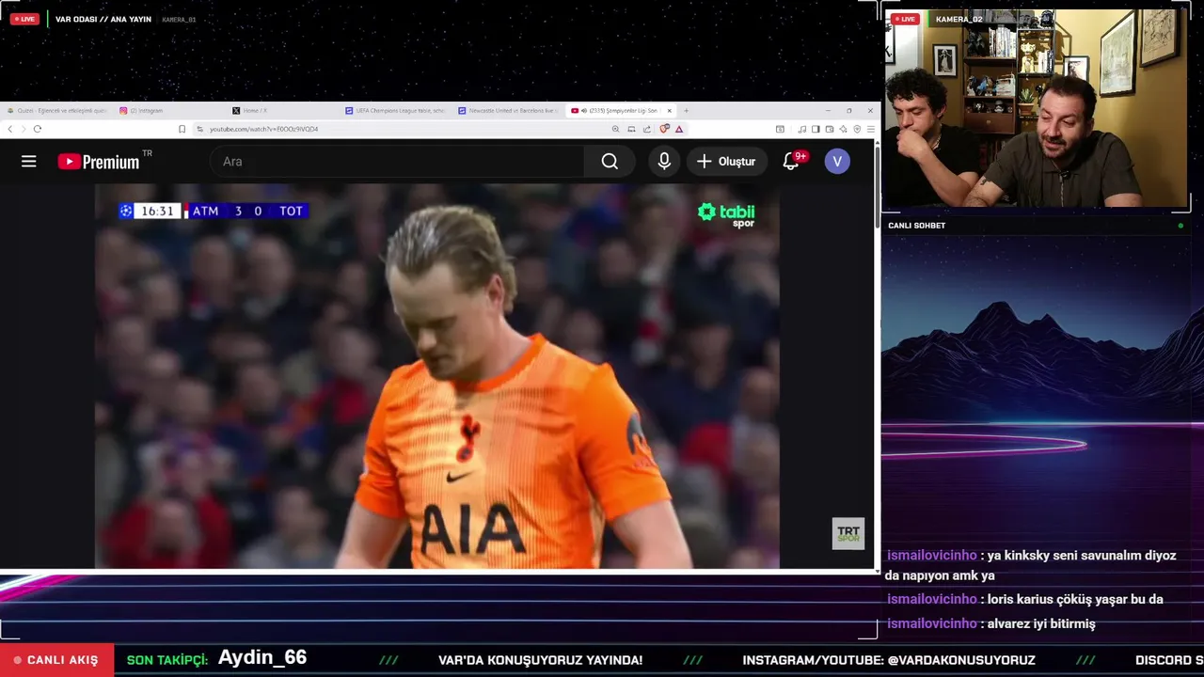Open the Leo AI sparkle icon
The image size is (1204, 677).
844,129
